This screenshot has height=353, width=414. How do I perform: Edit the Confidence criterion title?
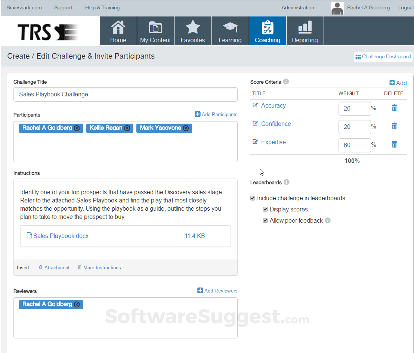point(256,124)
